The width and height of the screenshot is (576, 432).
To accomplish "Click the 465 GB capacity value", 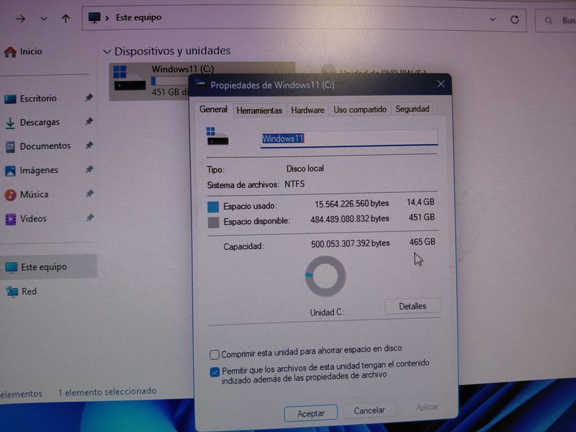I will 422,242.
